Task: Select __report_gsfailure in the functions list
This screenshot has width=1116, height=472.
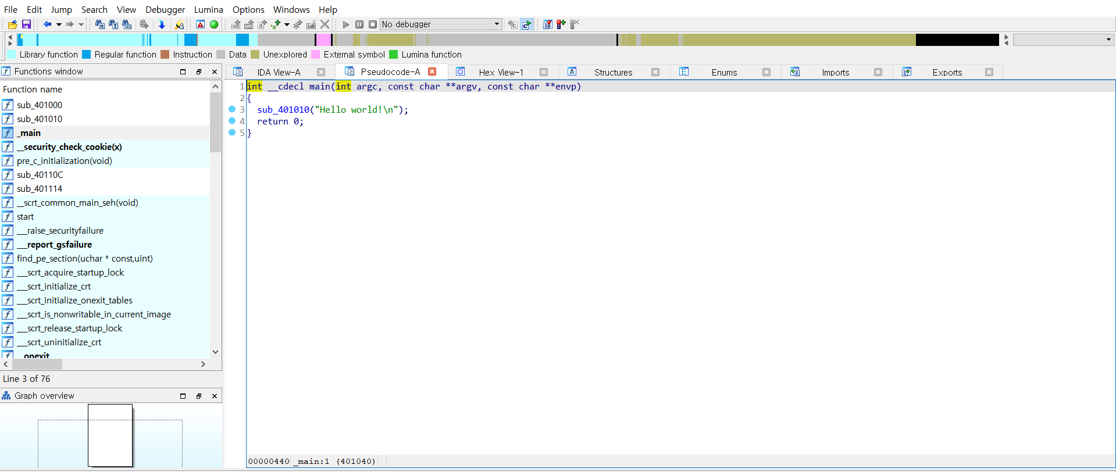Action: [x=105, y=245]
